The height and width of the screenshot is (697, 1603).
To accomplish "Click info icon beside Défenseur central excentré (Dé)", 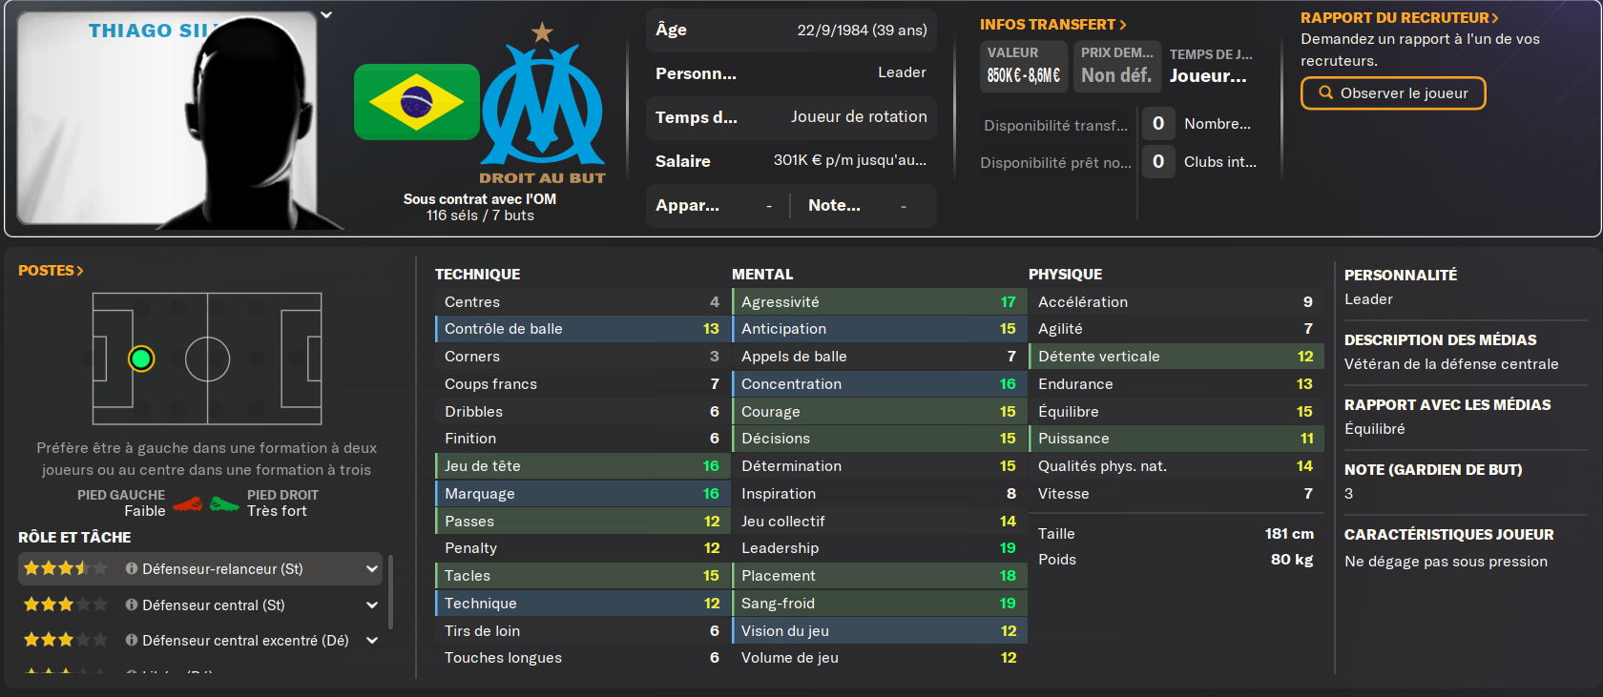I will 132,641.
